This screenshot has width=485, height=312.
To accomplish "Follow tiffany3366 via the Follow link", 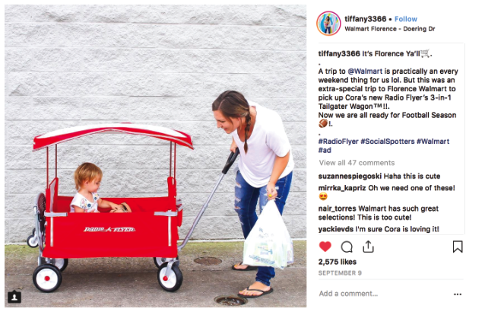I will tap(406, 19).
